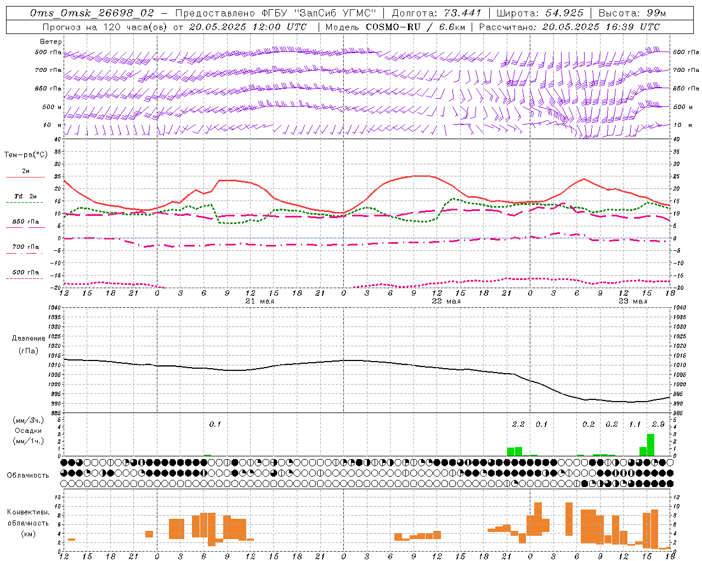Click the 23 мая date label

tap(632, 301)
